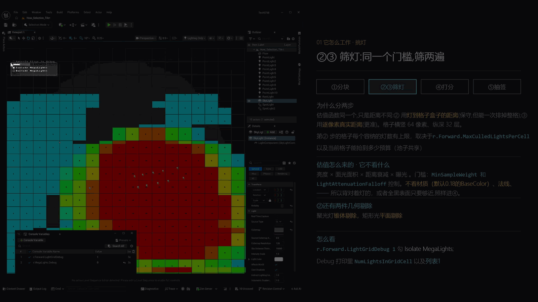Start Play in Editor with green play button
538x302 pixels.
(109, 25)
